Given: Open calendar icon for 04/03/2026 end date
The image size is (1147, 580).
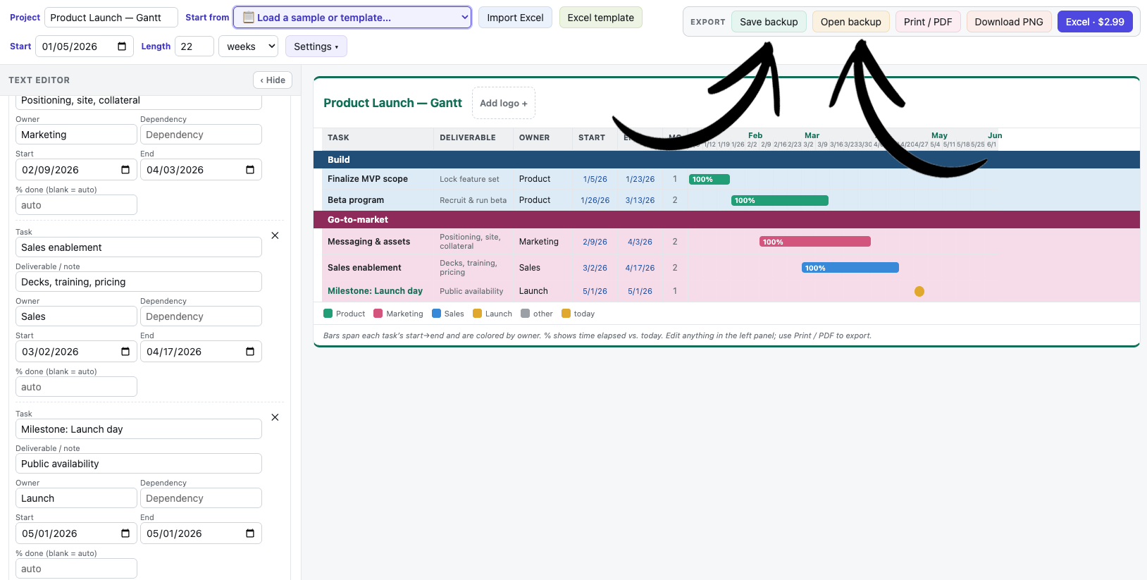Looking at the screenshot, I should [x=250, y=170].
